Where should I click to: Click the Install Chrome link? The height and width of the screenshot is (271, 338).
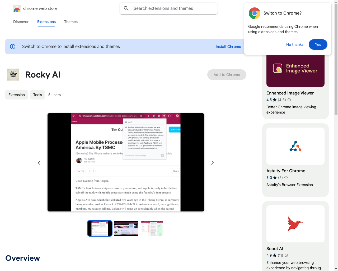point(228,47)
